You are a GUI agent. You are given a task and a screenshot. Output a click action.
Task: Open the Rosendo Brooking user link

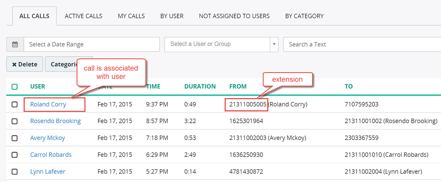tap(55, 121)
